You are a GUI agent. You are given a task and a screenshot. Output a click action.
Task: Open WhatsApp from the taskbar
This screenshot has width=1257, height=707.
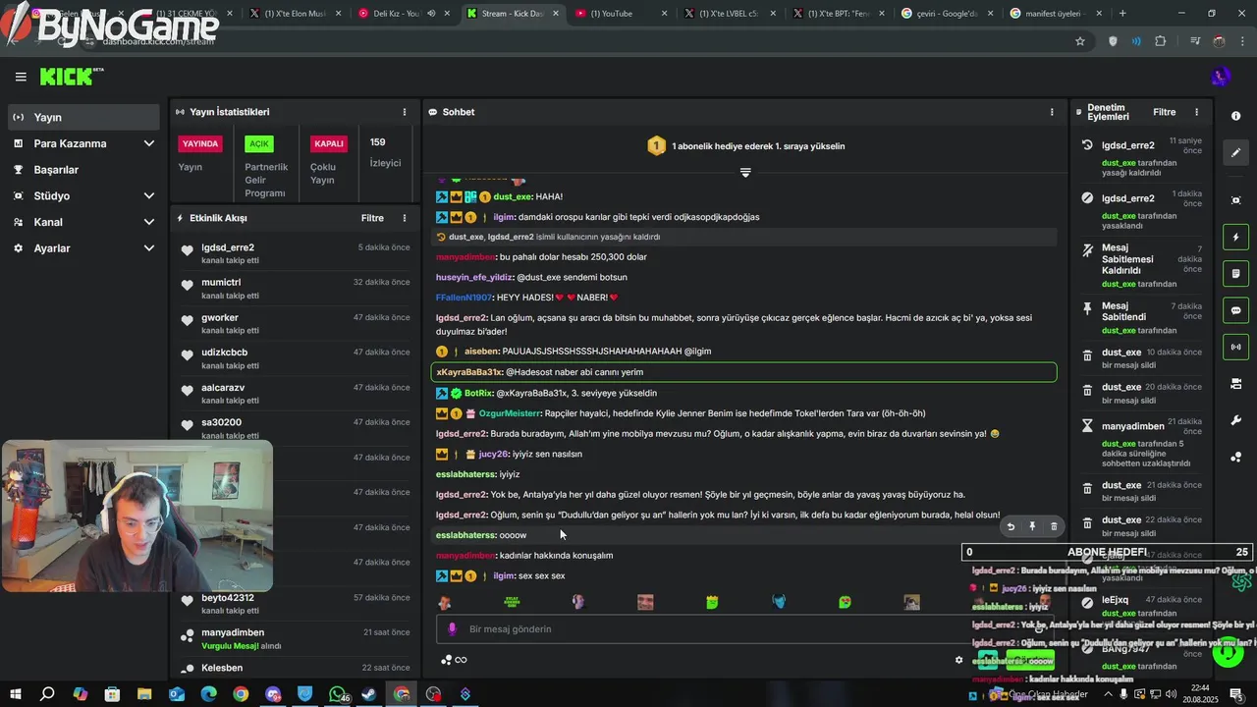[337, 694]
